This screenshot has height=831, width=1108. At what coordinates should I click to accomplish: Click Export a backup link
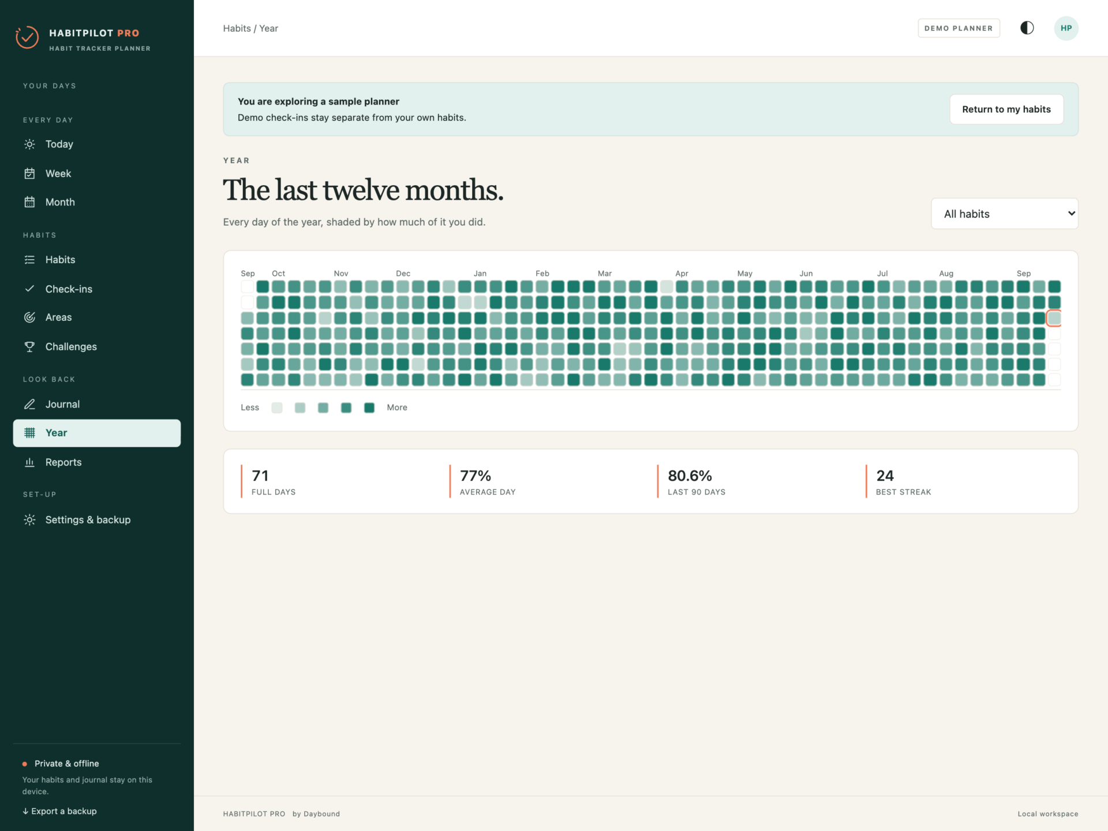[x=59, y=811]
